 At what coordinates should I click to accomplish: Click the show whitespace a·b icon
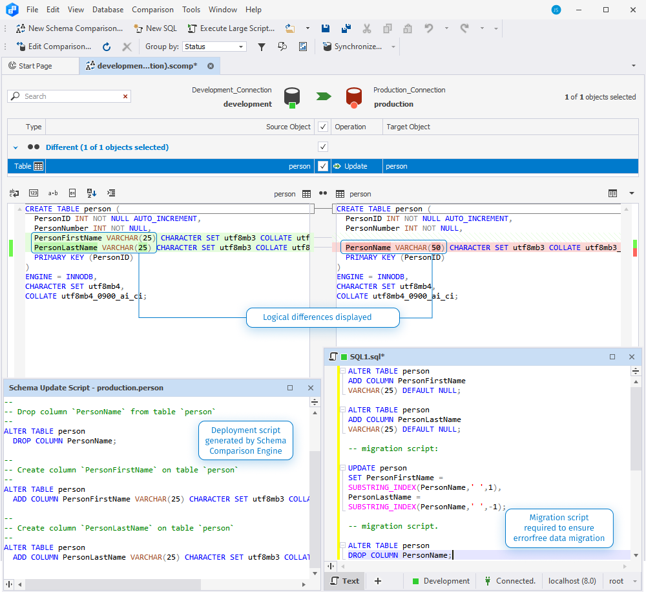point(53,193)
